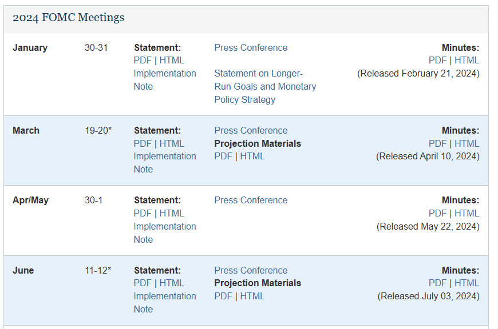Open January minutes PDF link
Image resolution: width=498 pixels, height=329 pixels.
tap(438, 60)
